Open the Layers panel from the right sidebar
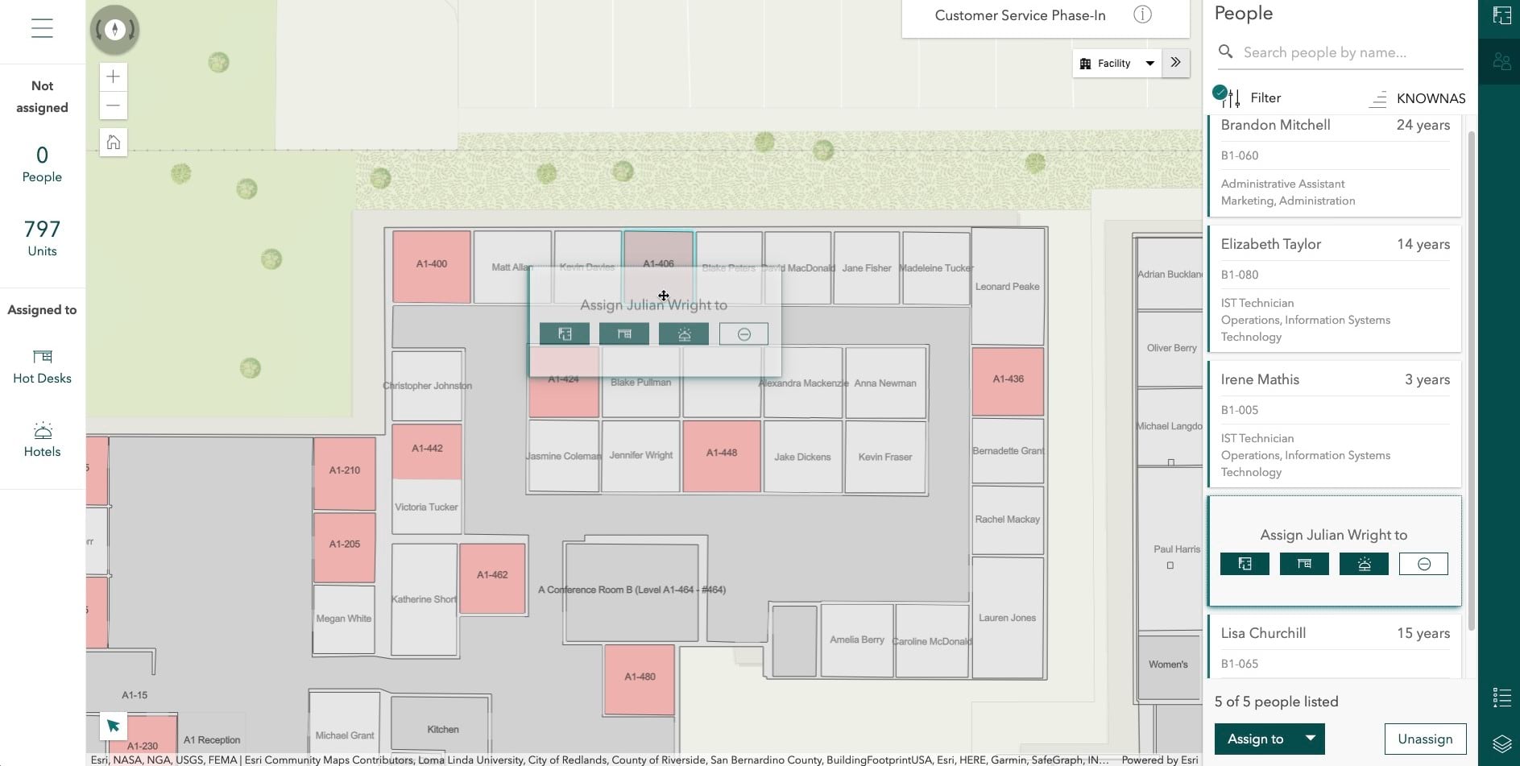 pyautogui.click(x=1501, y=745)
